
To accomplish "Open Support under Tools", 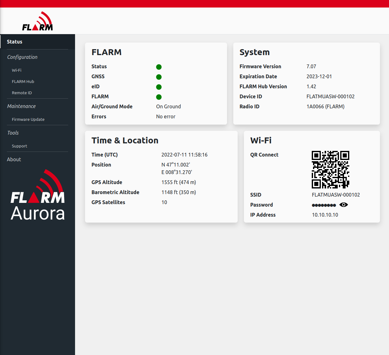I will [19, 146].
